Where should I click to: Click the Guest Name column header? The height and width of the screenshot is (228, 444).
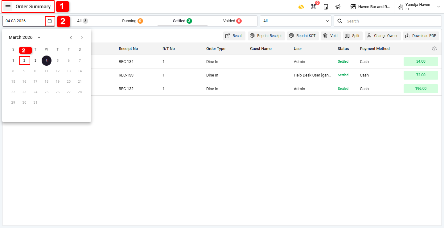(261, 49)
